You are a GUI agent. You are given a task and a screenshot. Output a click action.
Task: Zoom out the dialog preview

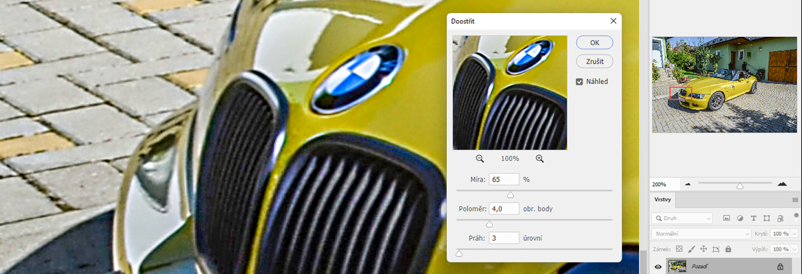480,158
